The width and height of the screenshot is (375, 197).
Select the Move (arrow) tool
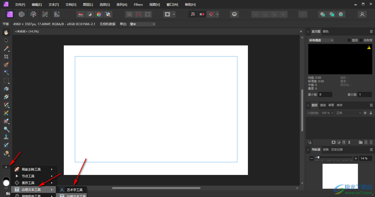(x=6, y=40)
